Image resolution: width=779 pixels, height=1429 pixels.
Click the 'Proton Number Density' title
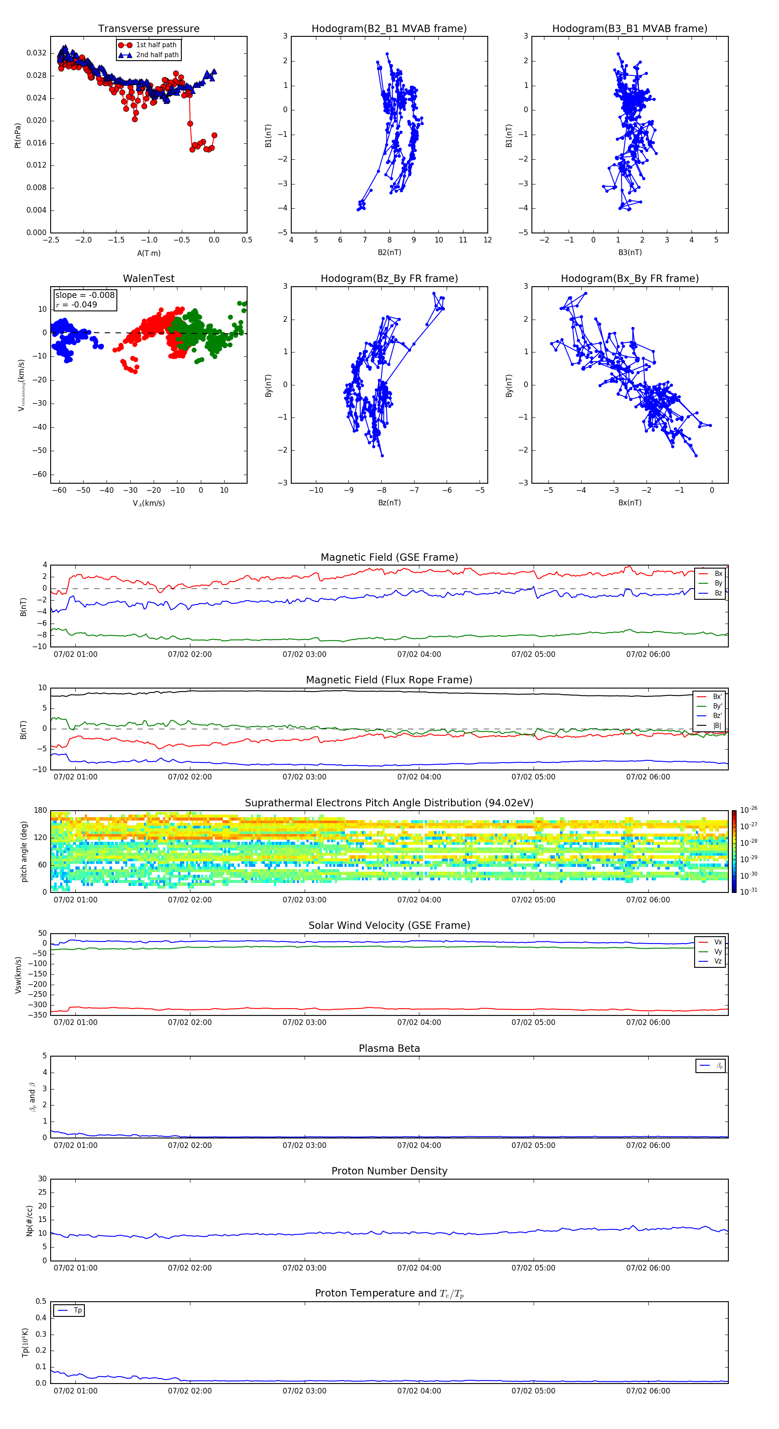(389, 1171)
